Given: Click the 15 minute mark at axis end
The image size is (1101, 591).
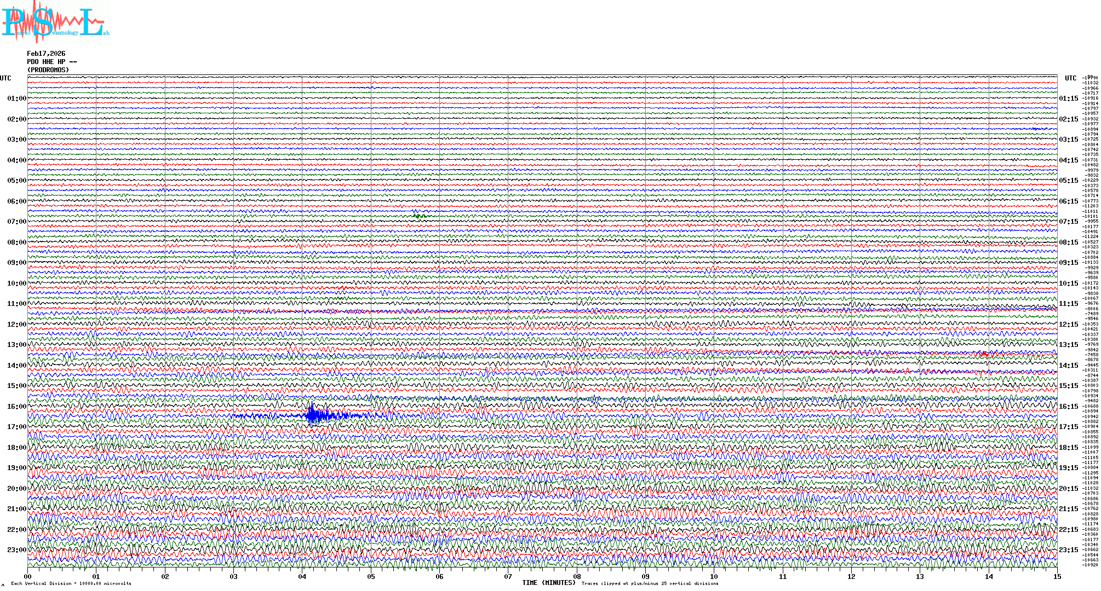Looking at the screenshot, I should click(x=1057, y=577).
